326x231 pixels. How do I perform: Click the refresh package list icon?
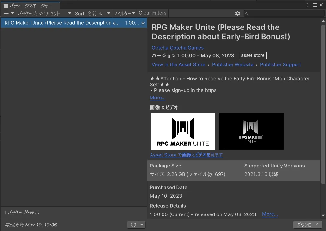tap(133, 225)
